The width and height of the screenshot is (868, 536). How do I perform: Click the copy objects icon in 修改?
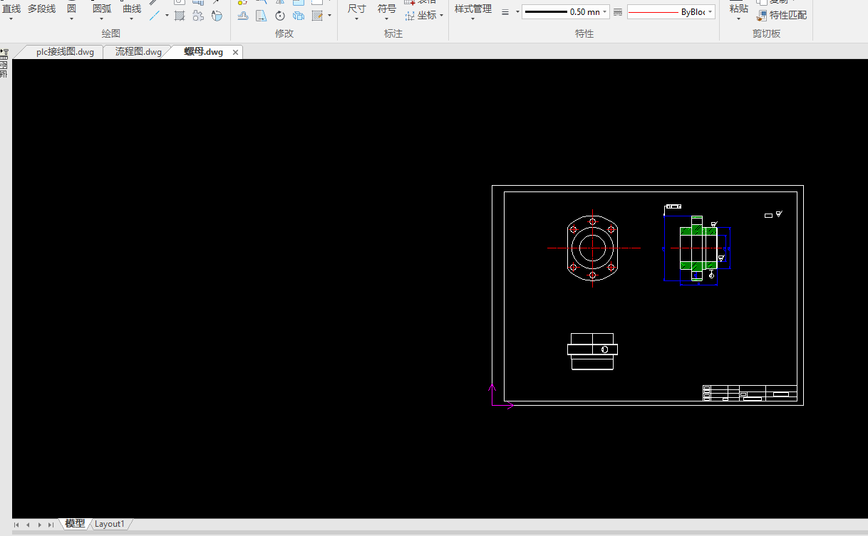pyautogui.click(x=299, y=15)
